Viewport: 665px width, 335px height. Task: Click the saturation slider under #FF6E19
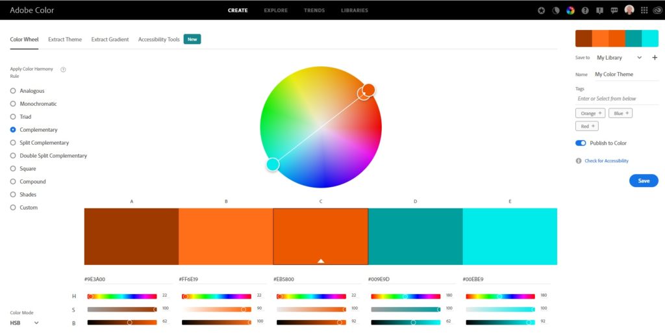pyautogui.click(x=217, y=309)
